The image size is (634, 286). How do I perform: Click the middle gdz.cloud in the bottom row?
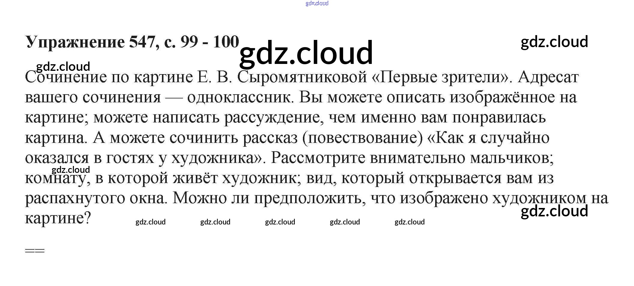pos(280,222)
